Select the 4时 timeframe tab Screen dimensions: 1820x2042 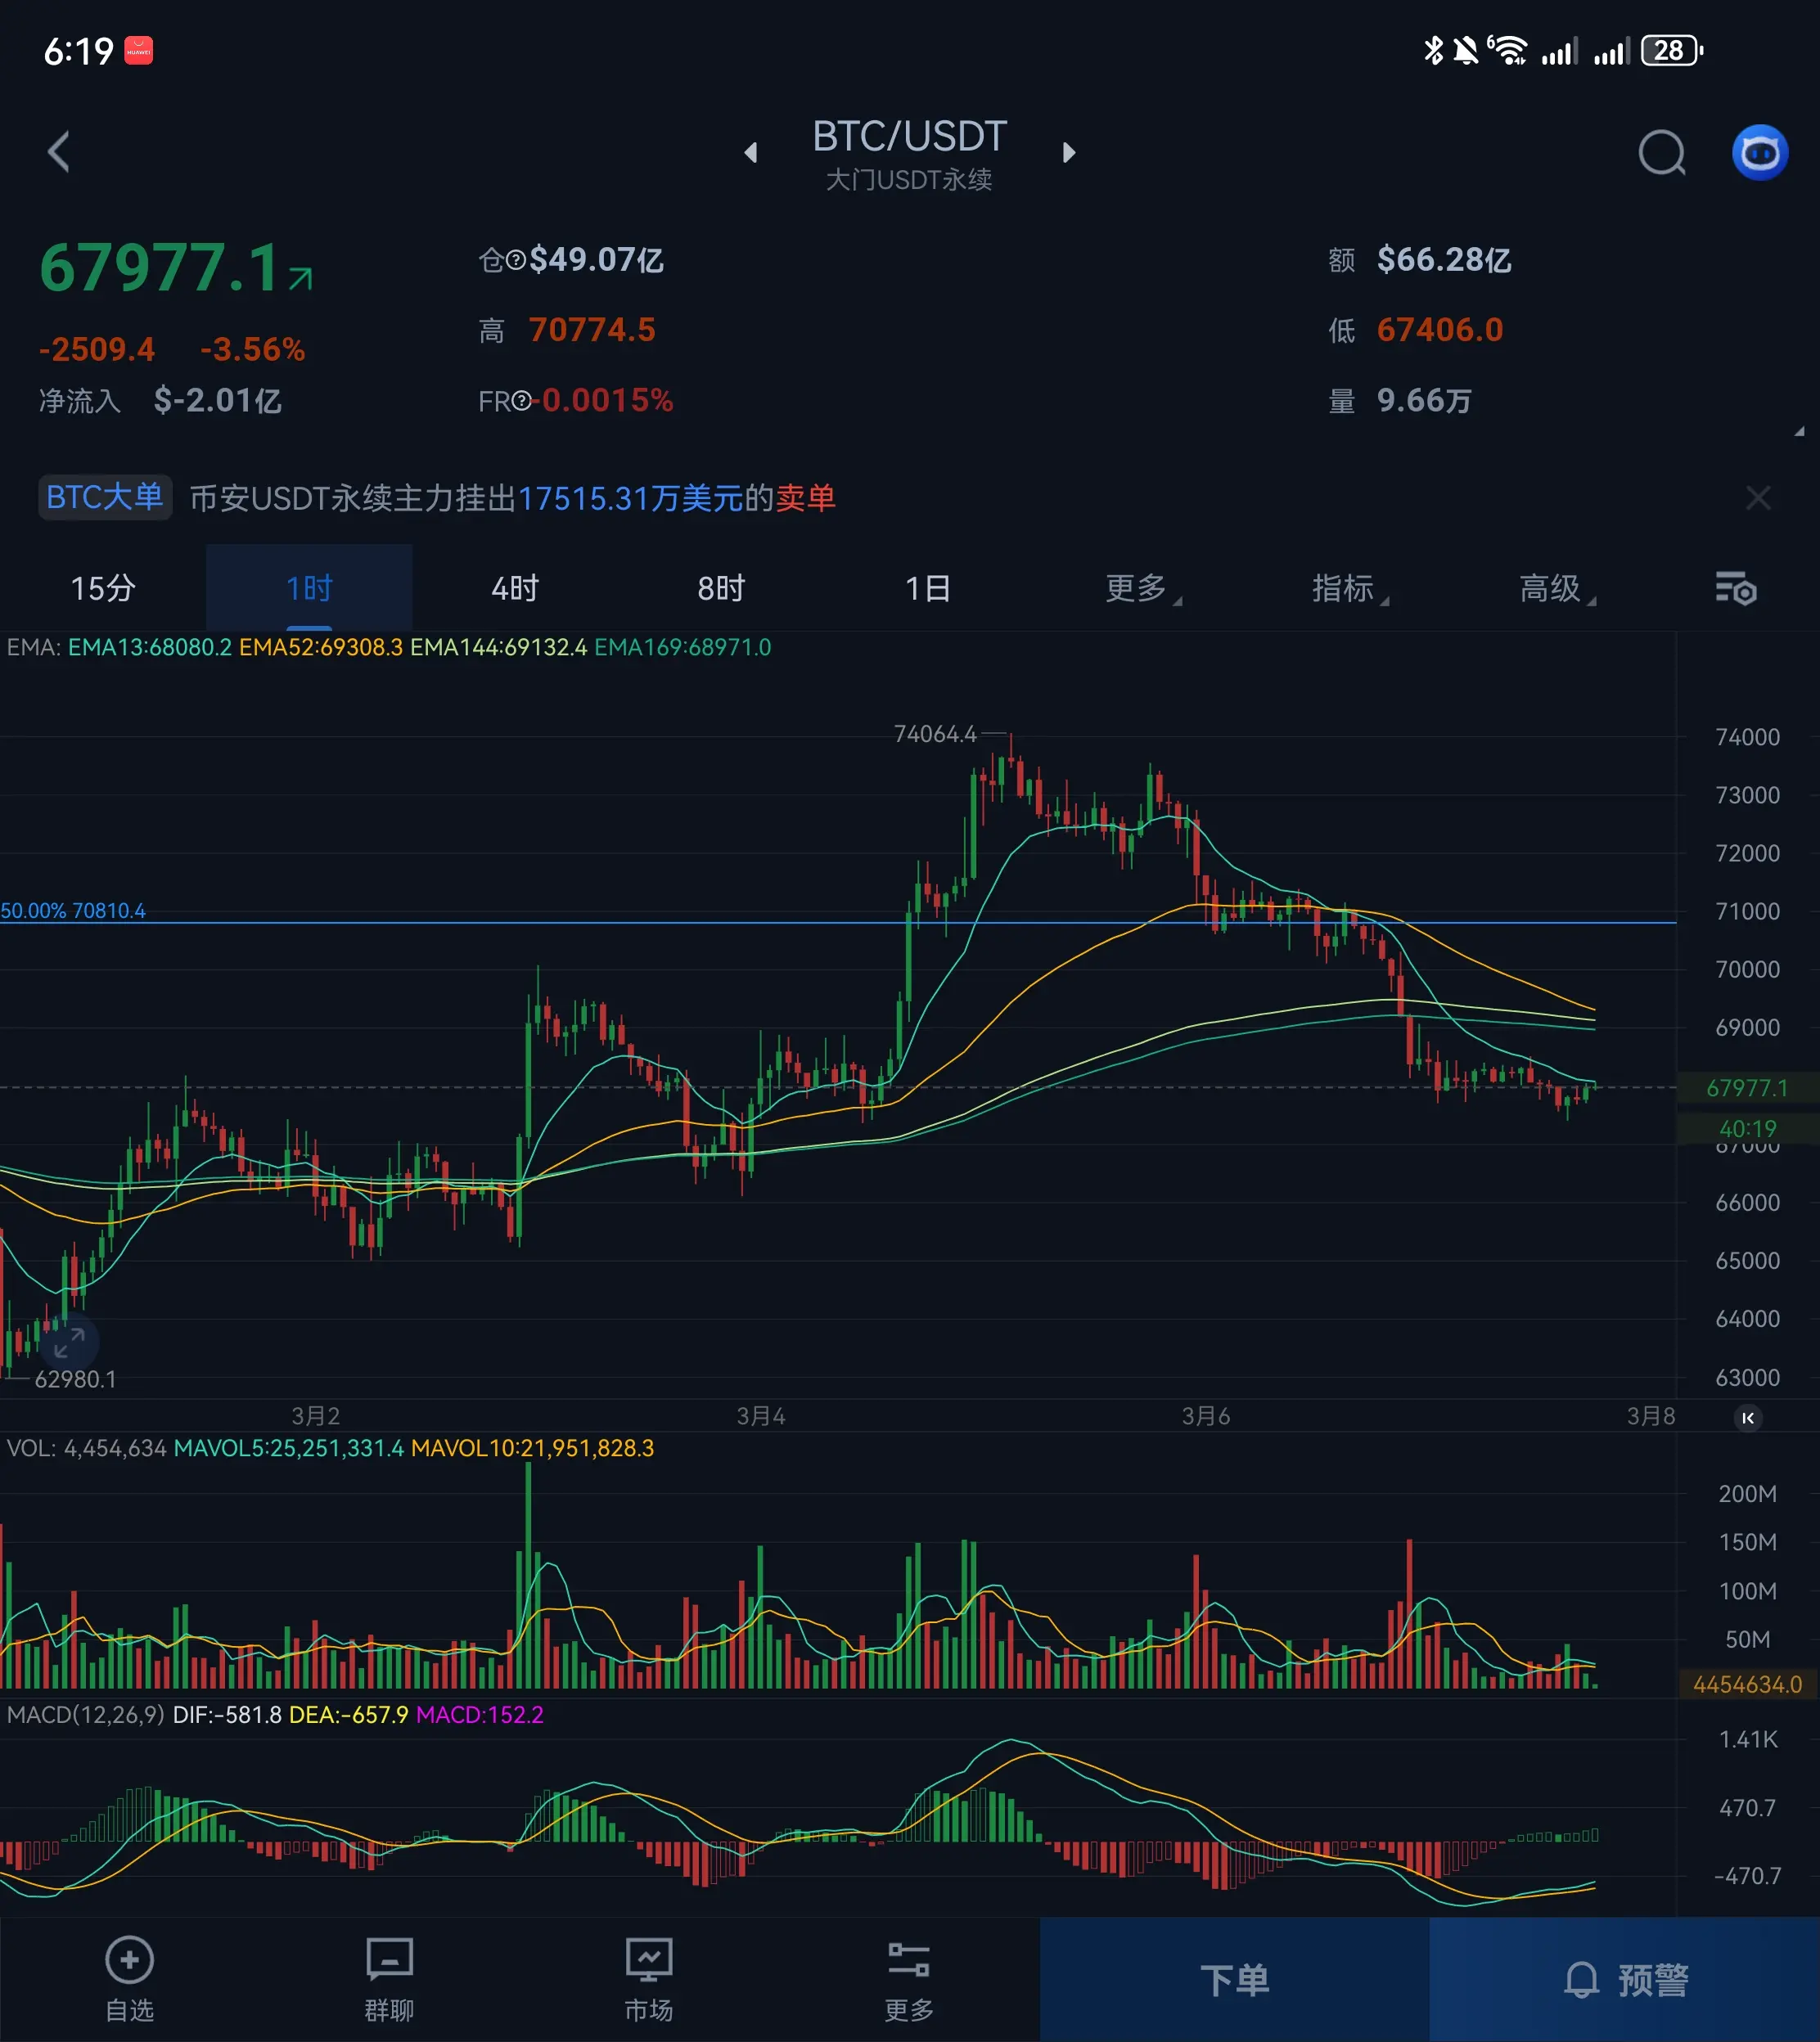[x=515, y=589]
